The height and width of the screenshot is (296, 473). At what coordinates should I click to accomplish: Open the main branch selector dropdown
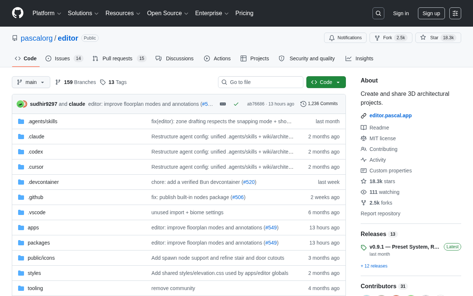(x=31, y=82)
